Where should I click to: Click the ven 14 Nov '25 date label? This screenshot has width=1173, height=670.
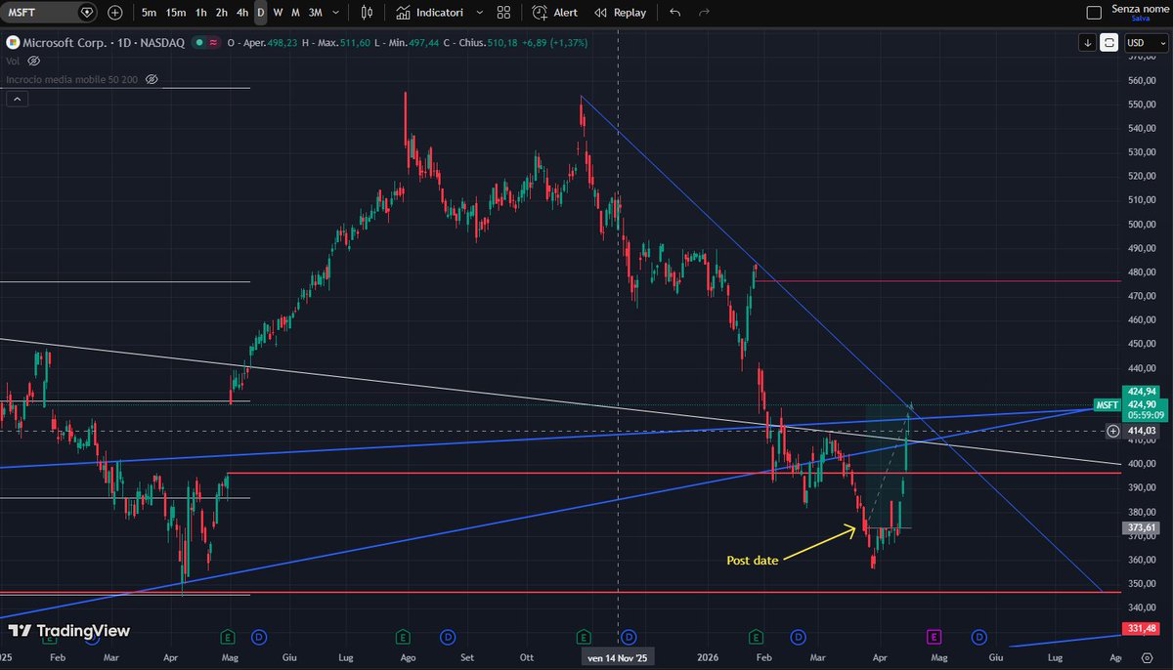[618, 658]
